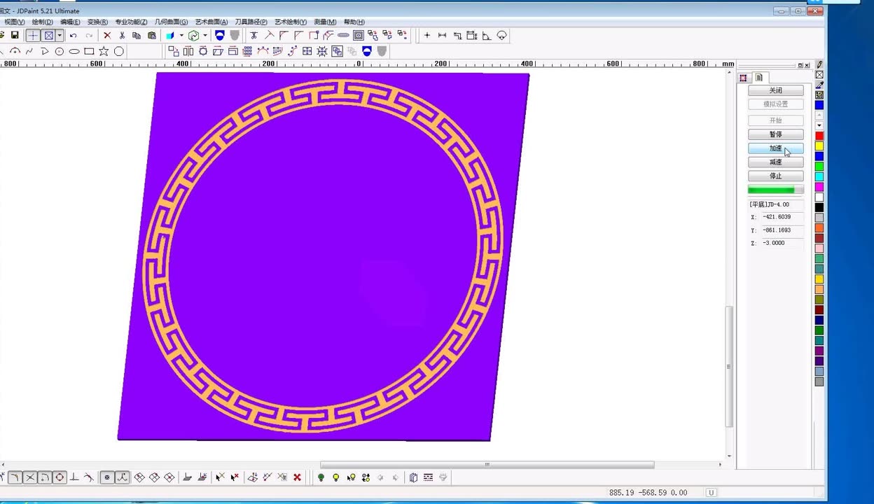Expand dropdown next to green rotate icon

point(205,36)
